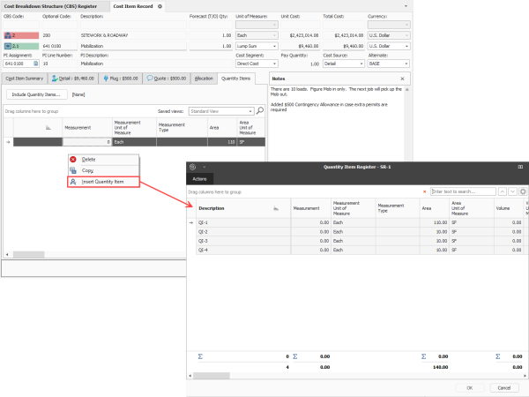The width and height of the screenshot is (529, 397).
Task: Click the search magnifier icon beside Saved views
Action: (x=259, y=111)
